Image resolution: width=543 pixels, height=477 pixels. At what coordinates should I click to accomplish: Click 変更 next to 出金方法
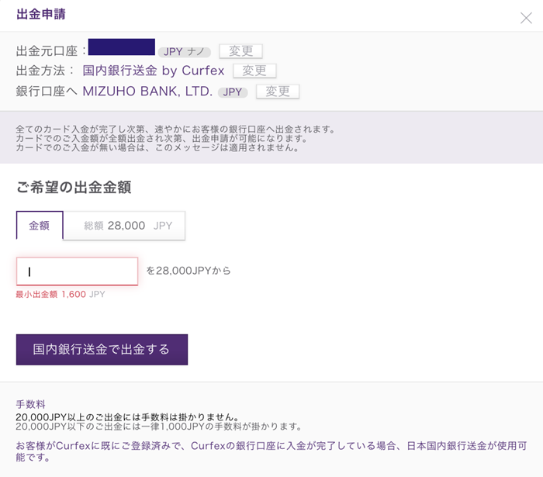pyautogui.click(x=254, y=71)
